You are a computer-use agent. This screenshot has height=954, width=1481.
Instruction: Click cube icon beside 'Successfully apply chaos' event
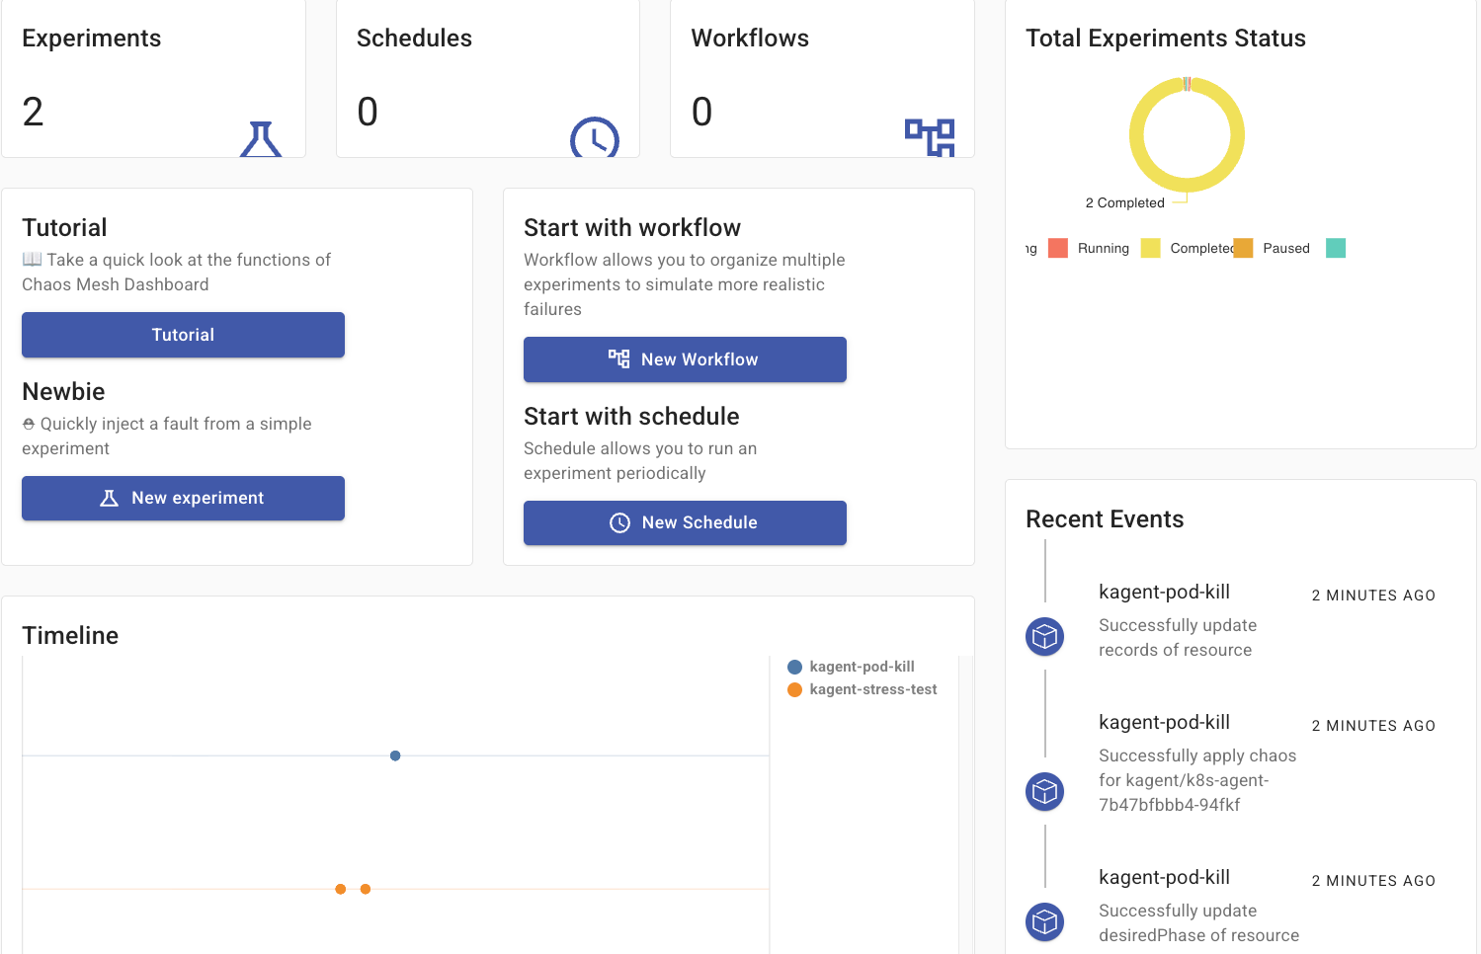pyautogui.click(x=1044, y=791)
